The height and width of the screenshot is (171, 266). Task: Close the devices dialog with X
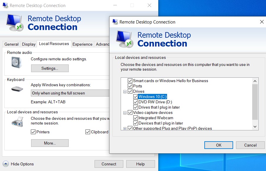(262, 22)
